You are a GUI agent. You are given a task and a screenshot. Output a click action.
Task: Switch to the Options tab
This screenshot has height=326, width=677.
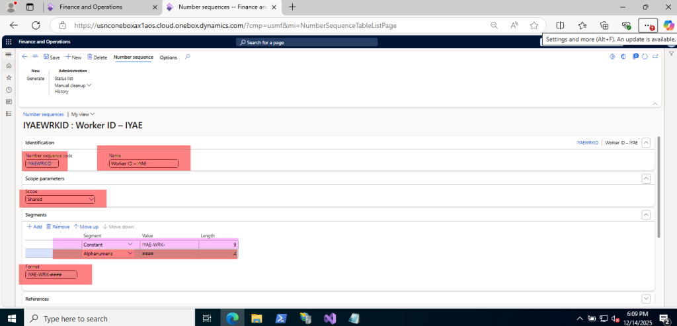pos(169,58)
